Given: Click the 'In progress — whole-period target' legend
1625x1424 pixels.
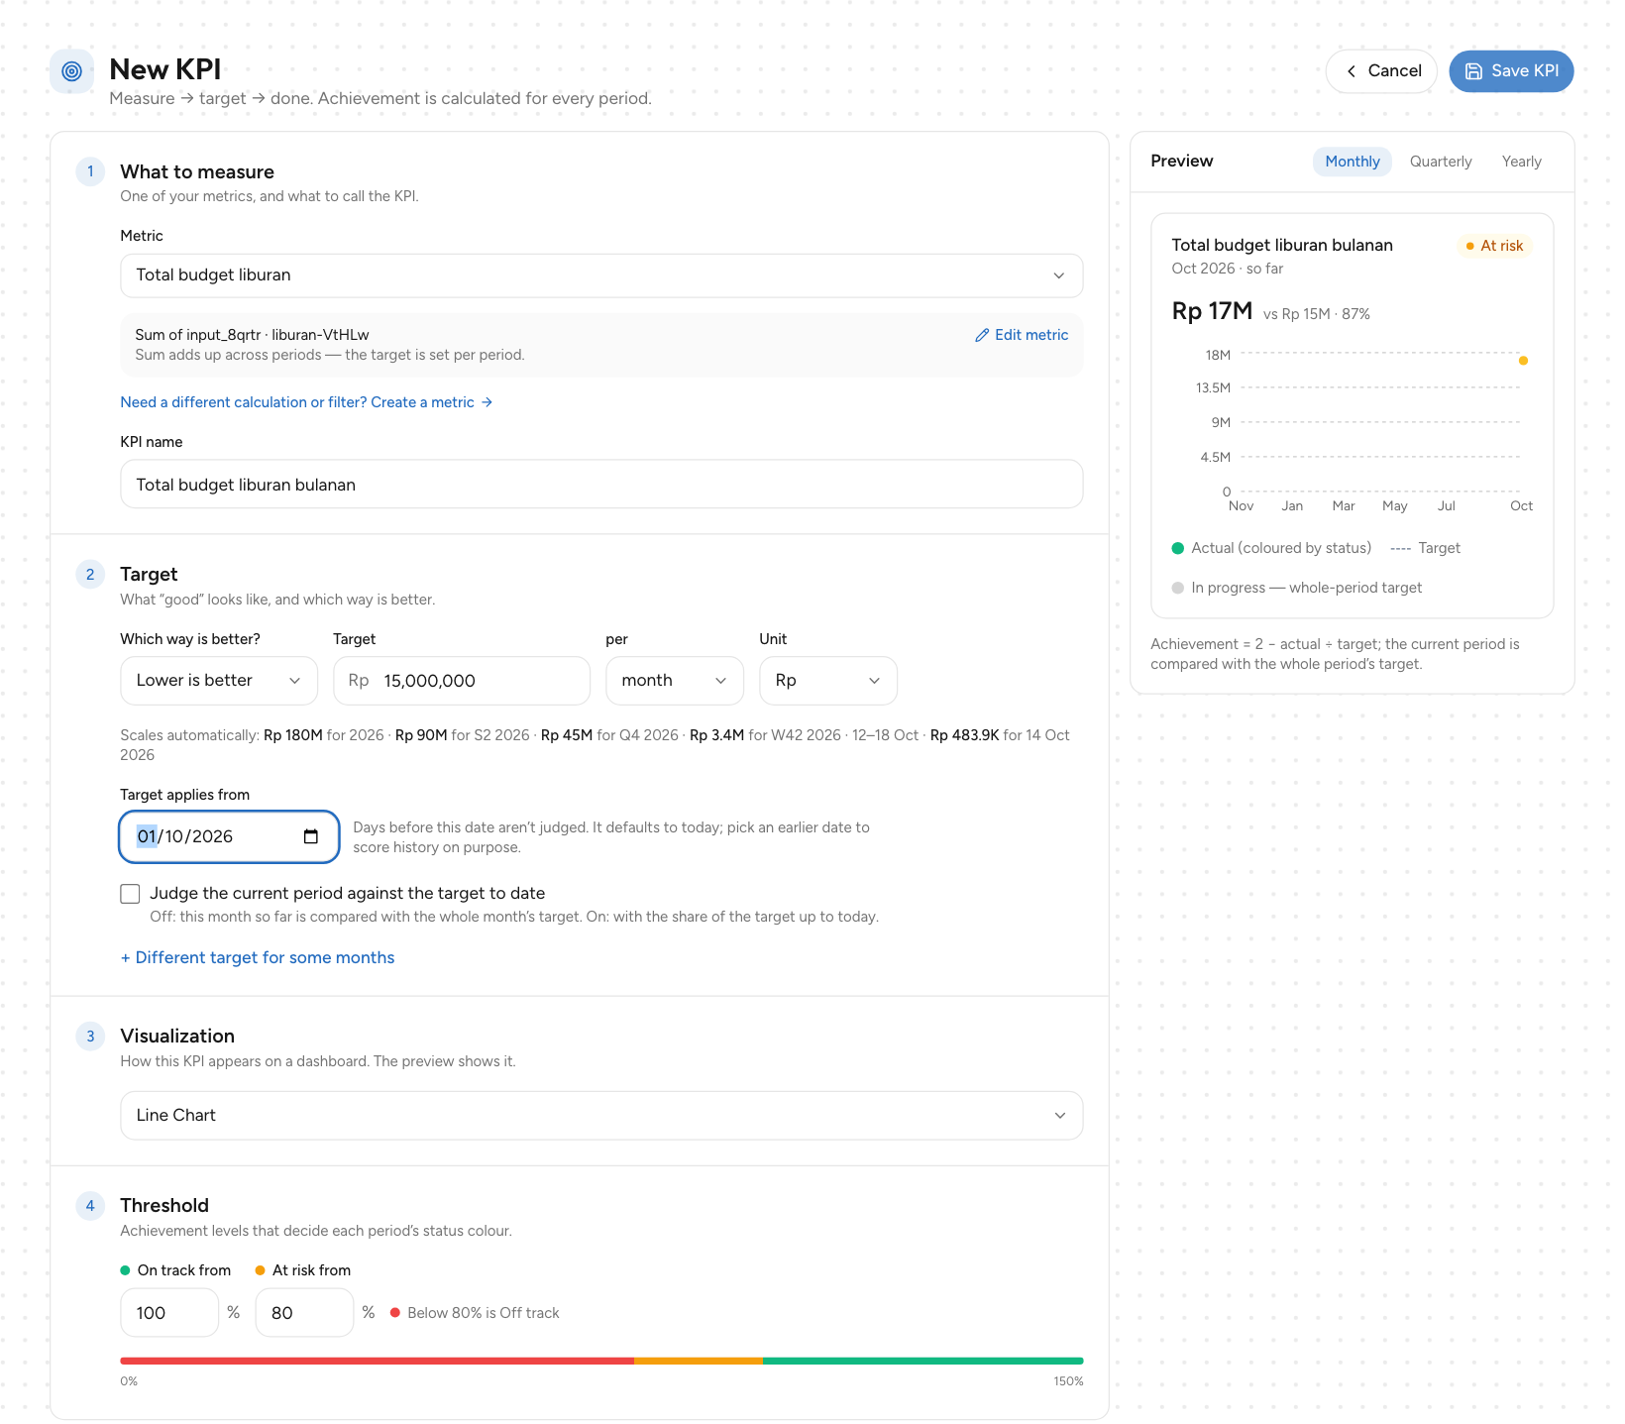Looking at the screenshot, I should 1296,588.
